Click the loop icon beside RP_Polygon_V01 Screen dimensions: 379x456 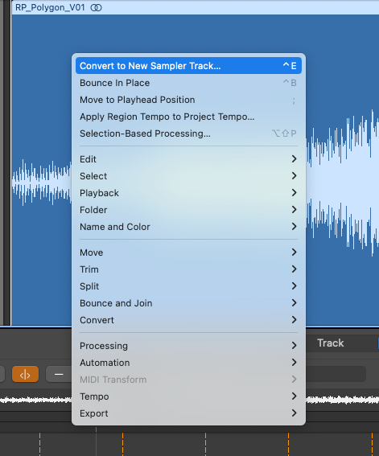[97, 8]
